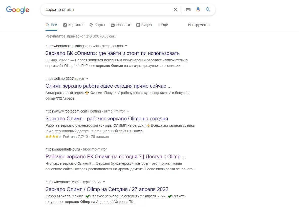Click 'Рейтинг: 7,7/10 · 76 голосов' text
The width and height of the screenshot is (299, 207).
tap(86, 137)
